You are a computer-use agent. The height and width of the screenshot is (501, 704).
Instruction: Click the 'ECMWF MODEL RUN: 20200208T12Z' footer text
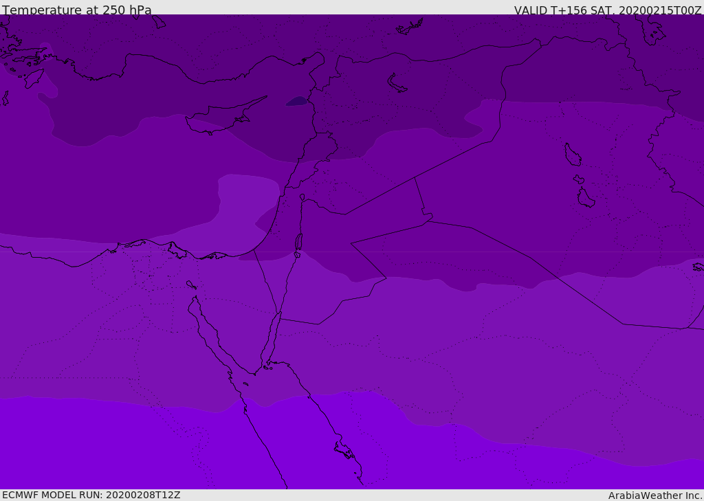91,495
